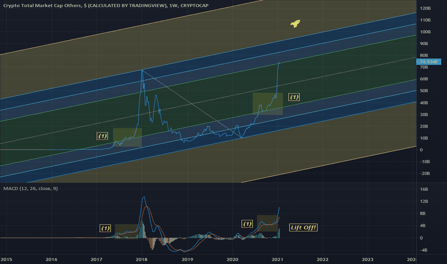Viewport: 447px width, 264px height.
Task: Click the 40B price axis label
Action: [424, 103]
